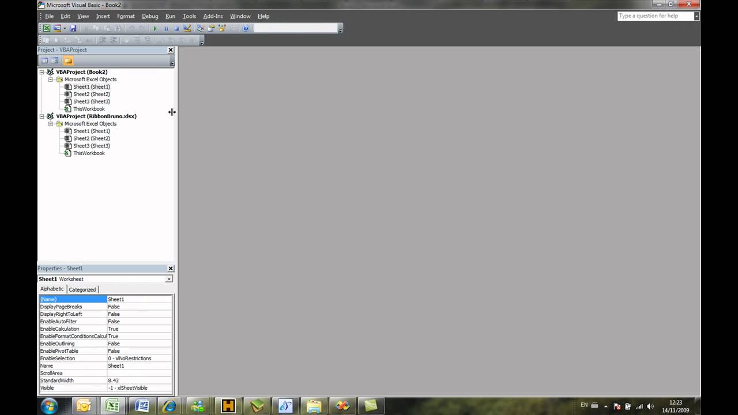Select Sheet1 (Sheet1) under RibbonBruno.xlsx

91,131
